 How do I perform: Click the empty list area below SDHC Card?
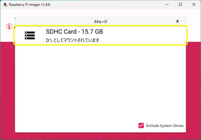click(x=100, y=82)
